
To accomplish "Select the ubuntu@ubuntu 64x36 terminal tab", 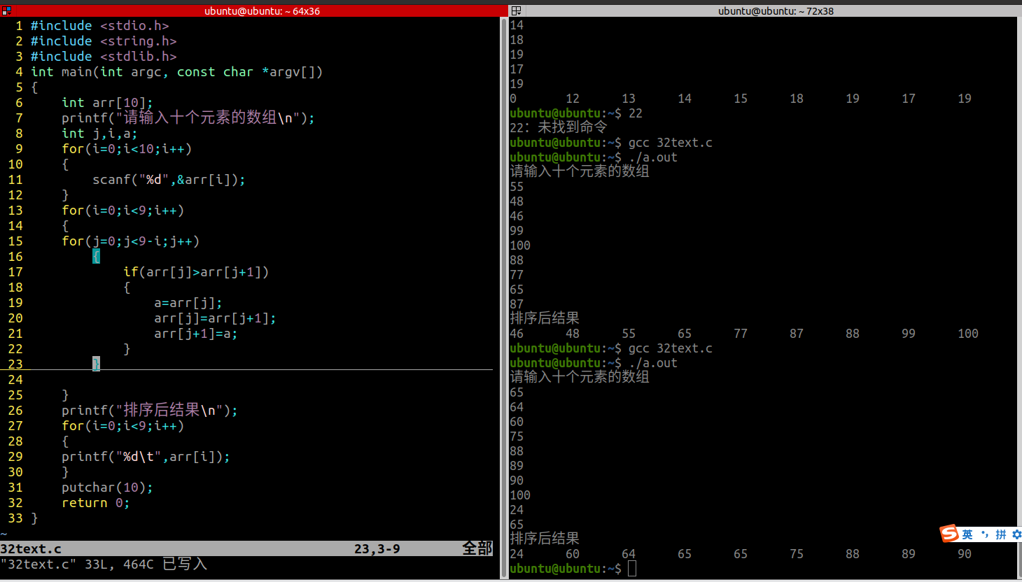I will [x=262, y=10].
